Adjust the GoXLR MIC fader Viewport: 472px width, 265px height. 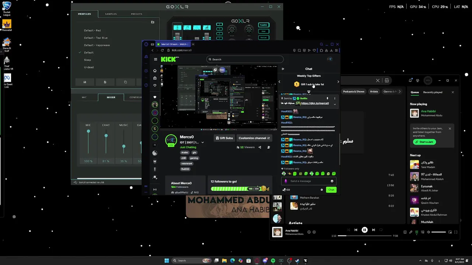click(x=88, y=131)
